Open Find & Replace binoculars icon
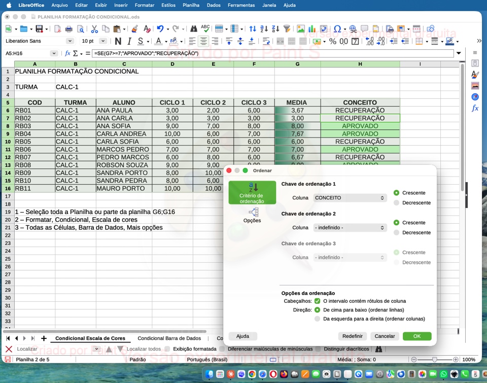The image size is (487, 383). (x=193, y=29)
